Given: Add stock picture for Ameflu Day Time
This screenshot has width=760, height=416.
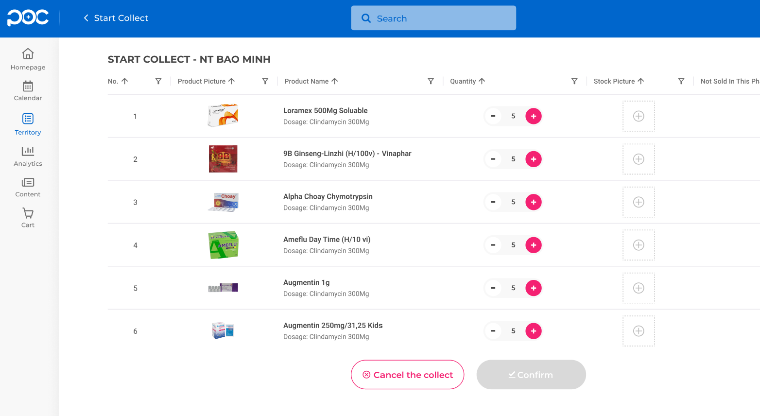Looking at the screenshot, I should (639, 245).
